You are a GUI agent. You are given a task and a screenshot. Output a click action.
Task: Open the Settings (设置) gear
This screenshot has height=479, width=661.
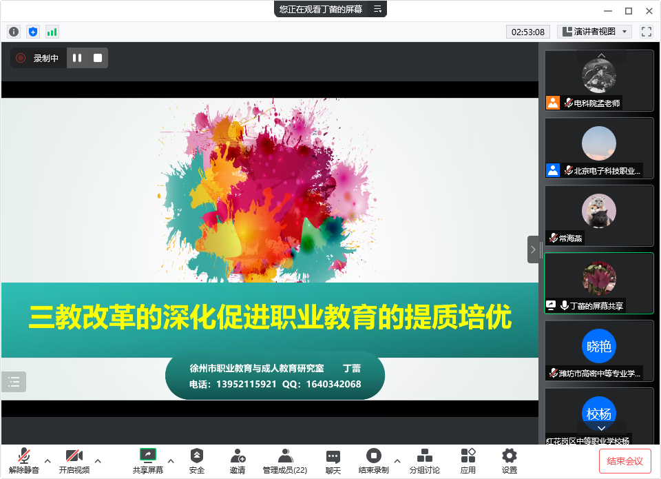click(x=510, y=460)
